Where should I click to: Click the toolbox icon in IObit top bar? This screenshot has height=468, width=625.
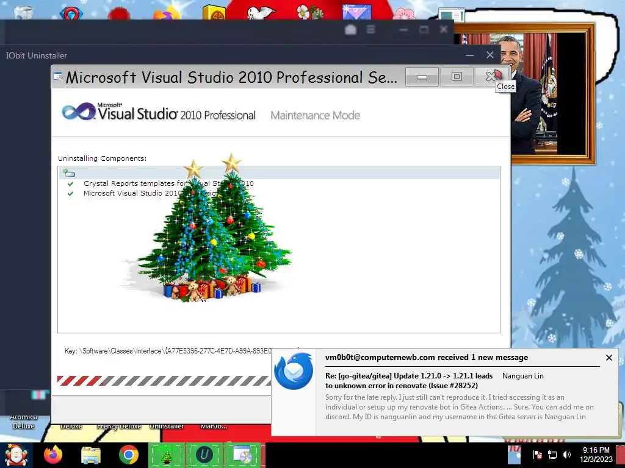(x=350, y=29)
